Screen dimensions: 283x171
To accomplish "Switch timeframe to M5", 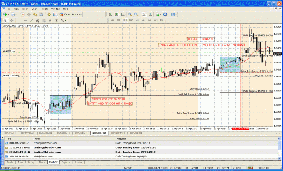I will 118,20.
